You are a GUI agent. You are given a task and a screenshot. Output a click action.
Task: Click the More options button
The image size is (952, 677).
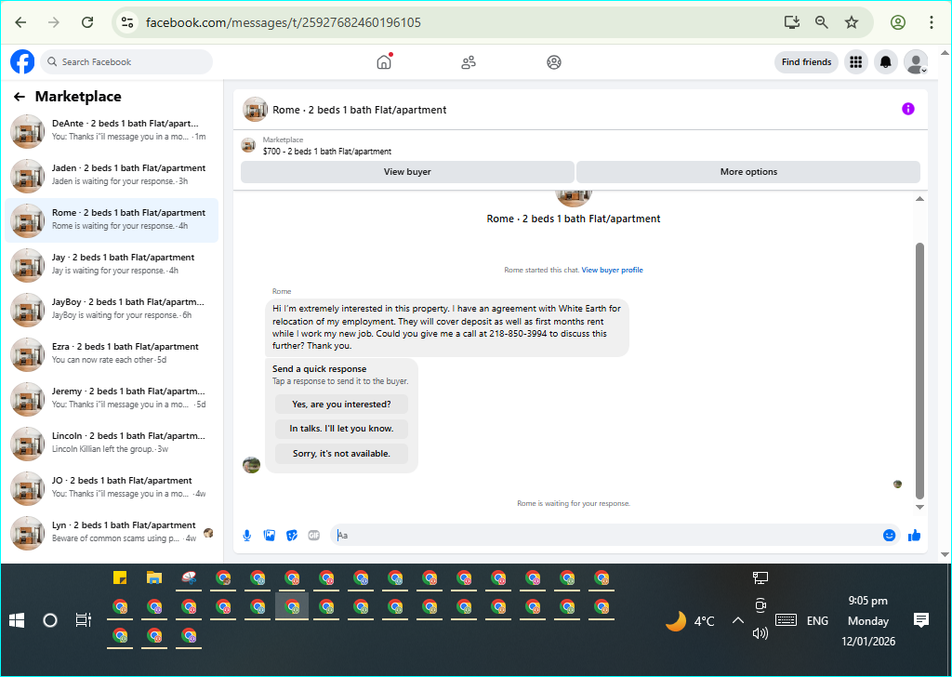click(748, 172)
